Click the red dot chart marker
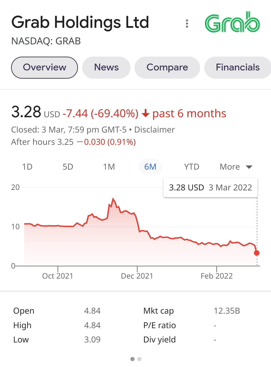The width and height of the screenshot is (271, 367). 257,253
